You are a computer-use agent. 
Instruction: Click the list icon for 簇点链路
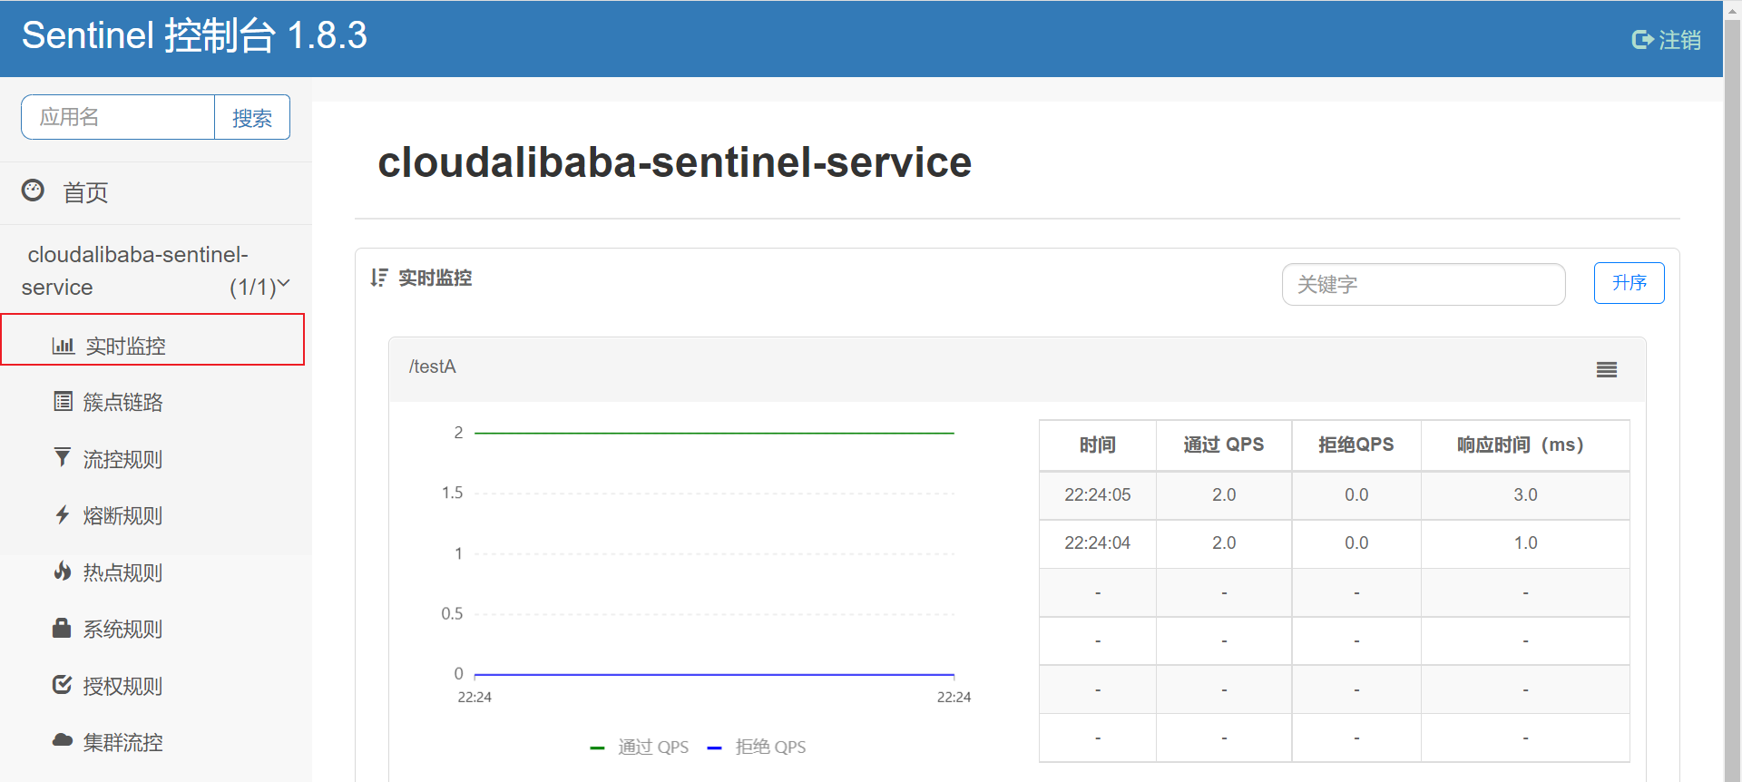point(63,402)
